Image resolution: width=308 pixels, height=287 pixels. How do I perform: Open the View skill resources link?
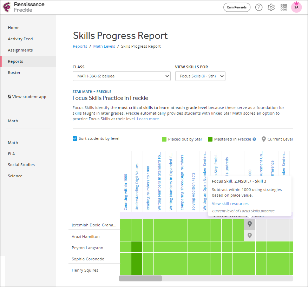click(x=230, y=204)
